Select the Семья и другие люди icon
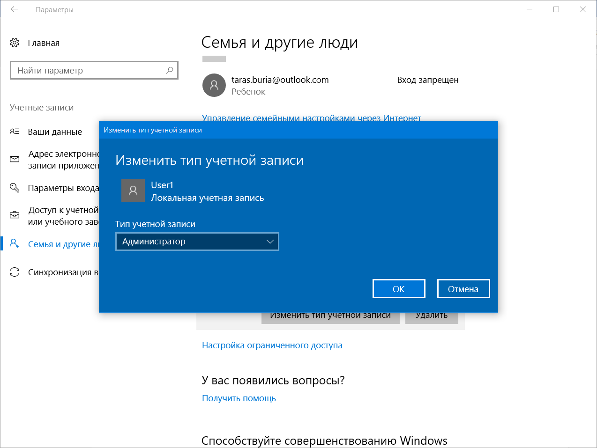This screenshot has height=448, width=597. tap(15, 243)
